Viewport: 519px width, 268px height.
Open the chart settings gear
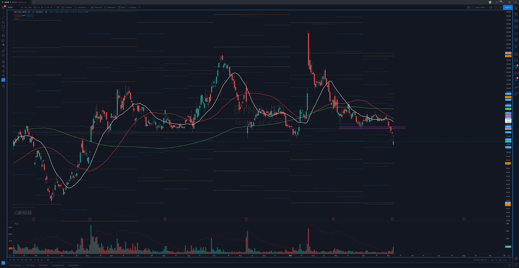click(490, 7)
